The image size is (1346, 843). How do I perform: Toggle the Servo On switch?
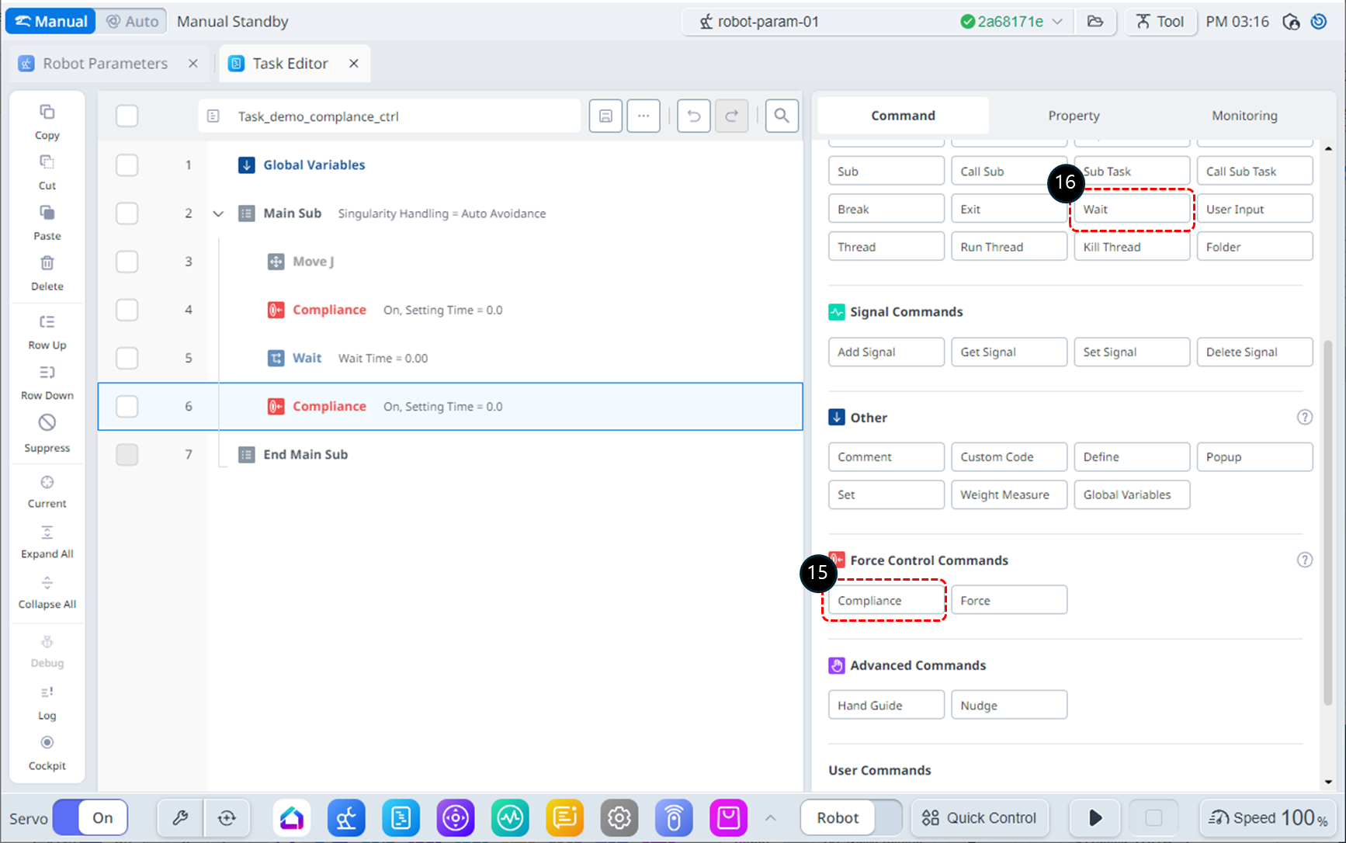[91, 817]
